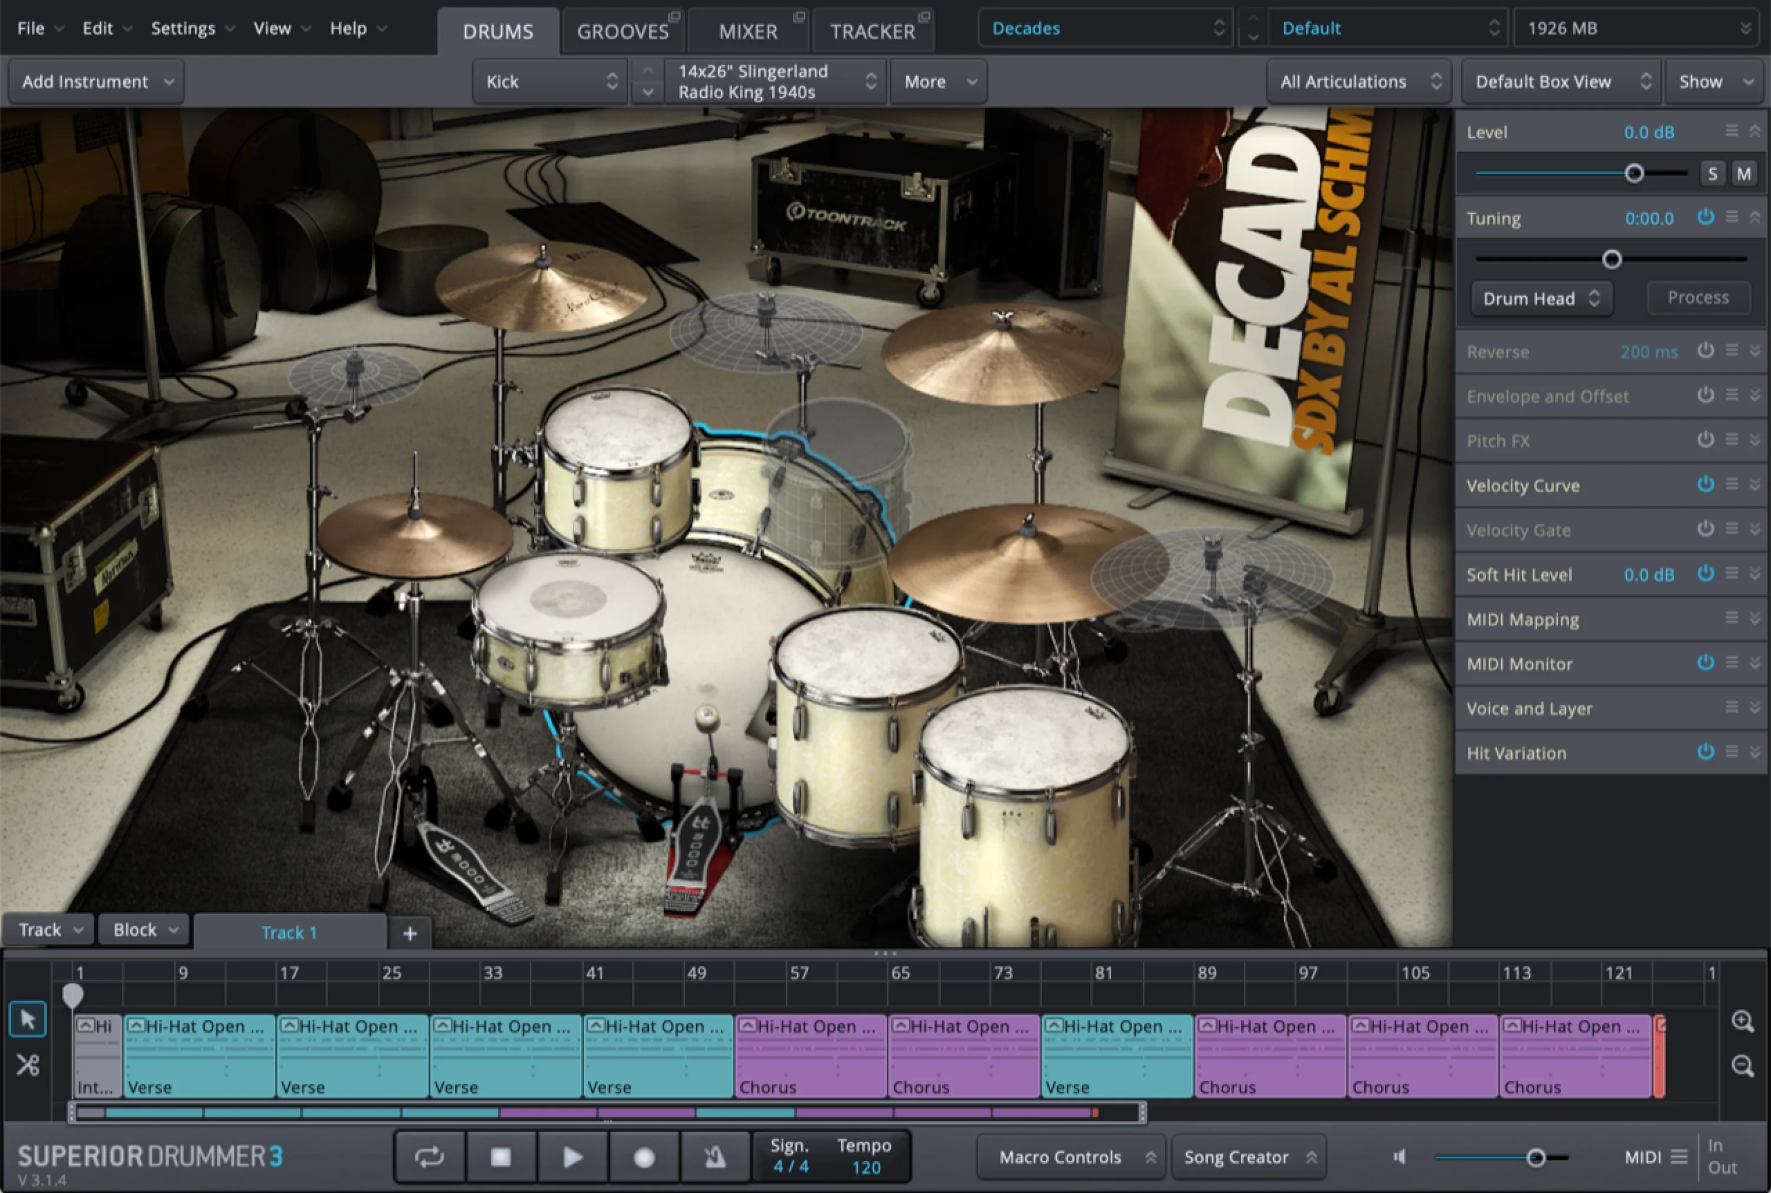Click the kick drum pedal beater
The width and height of the screenshot is (1771, 1193).
707,717
